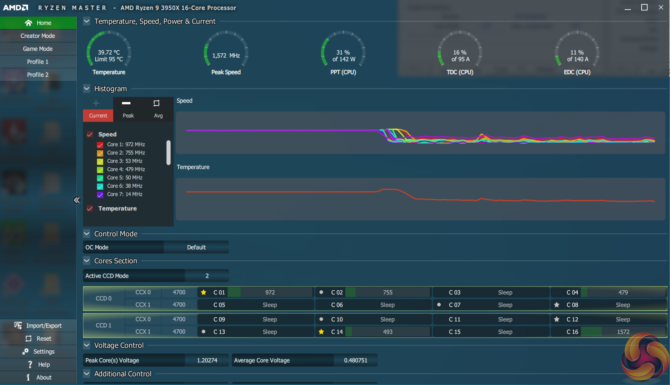Click the gold star on core C 01
The height and width of the screenshot is (385, 670).
pos(204,292)
